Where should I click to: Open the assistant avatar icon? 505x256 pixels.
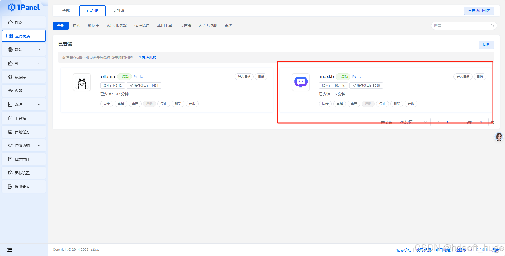[x=499, y=137]
